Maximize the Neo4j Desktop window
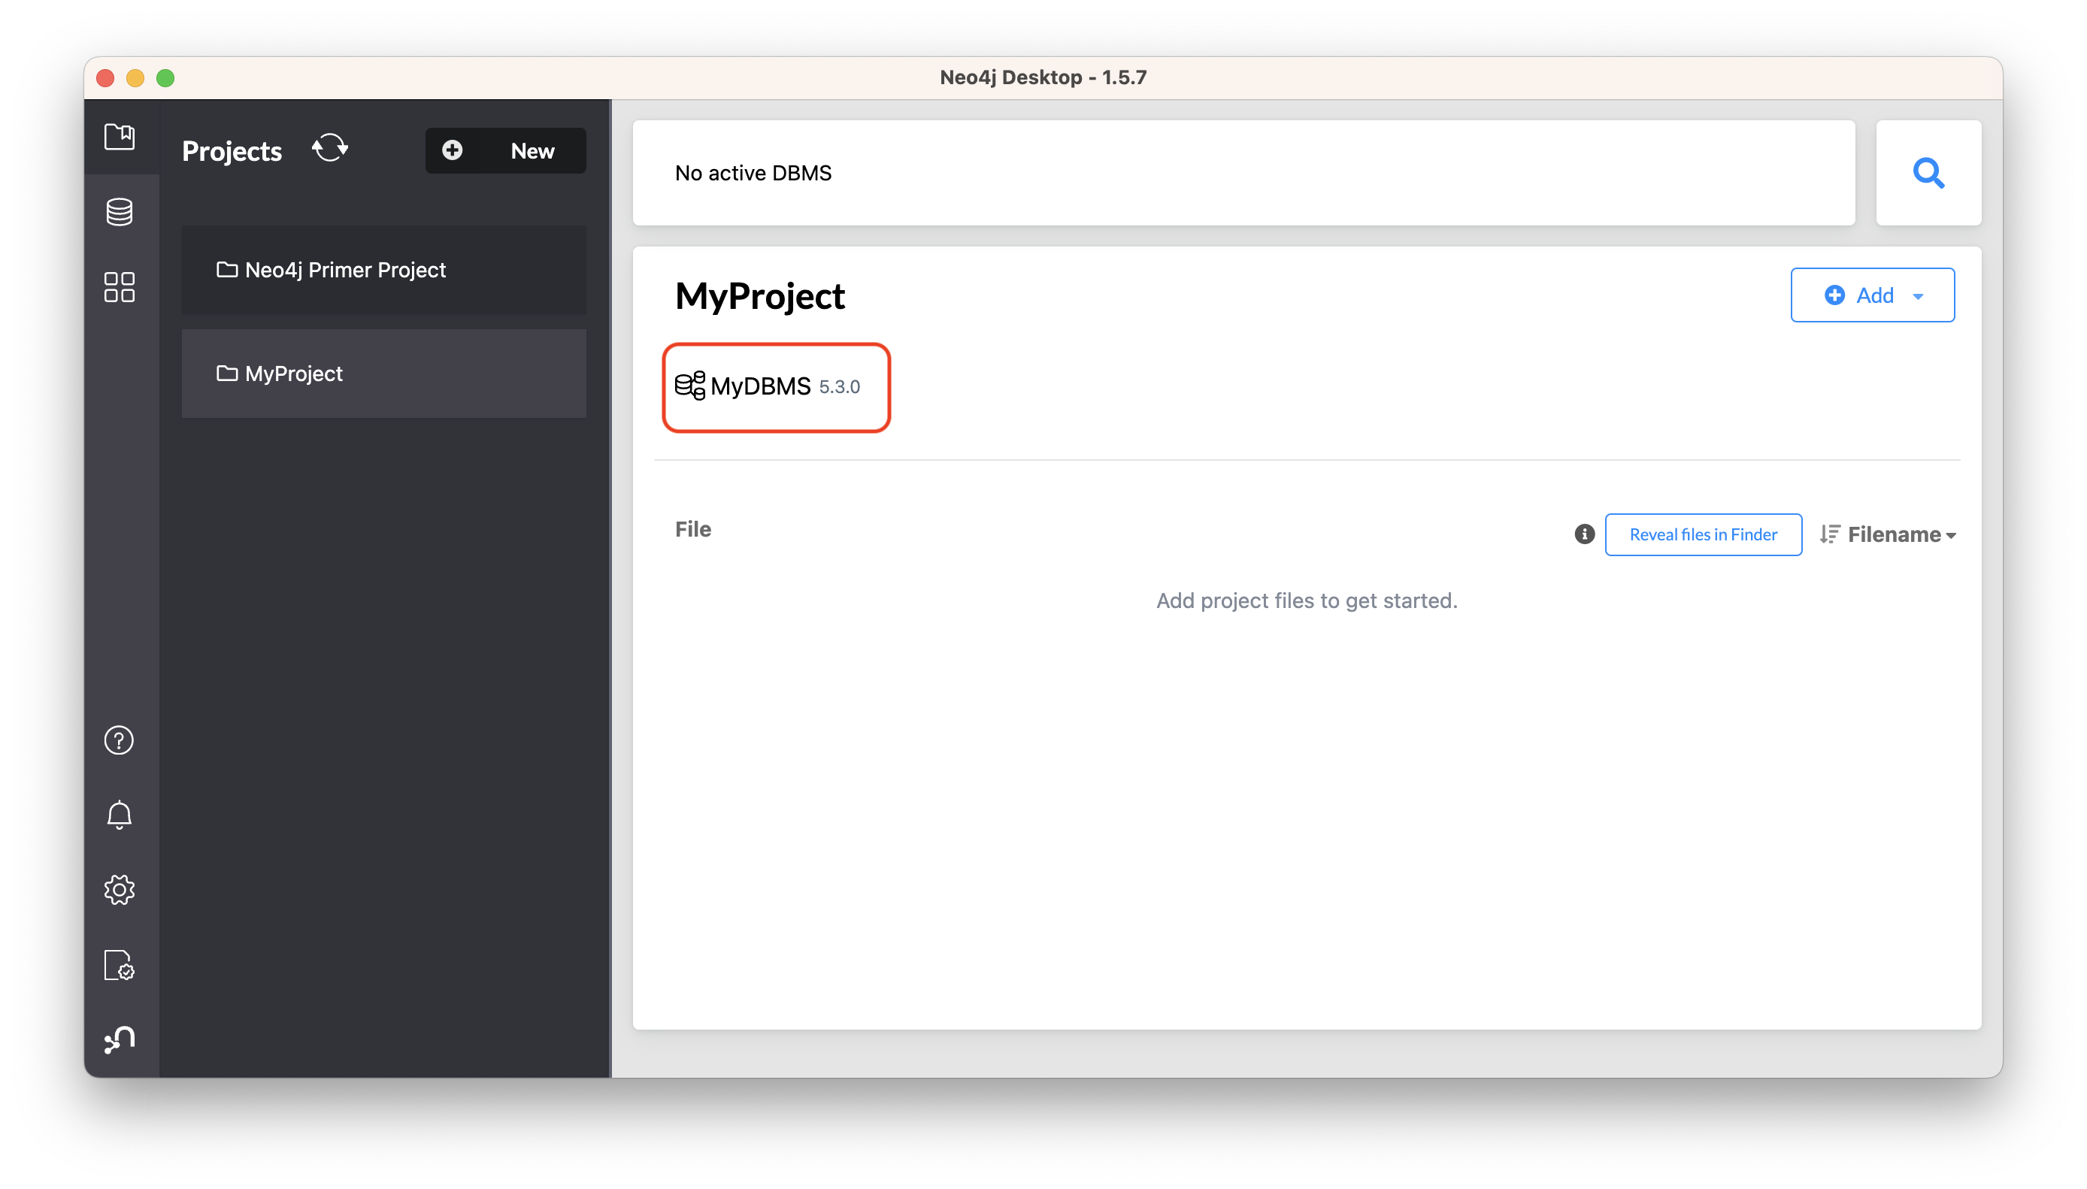This screenshot has width=2087, height=1189. click(x=166, y=77)
